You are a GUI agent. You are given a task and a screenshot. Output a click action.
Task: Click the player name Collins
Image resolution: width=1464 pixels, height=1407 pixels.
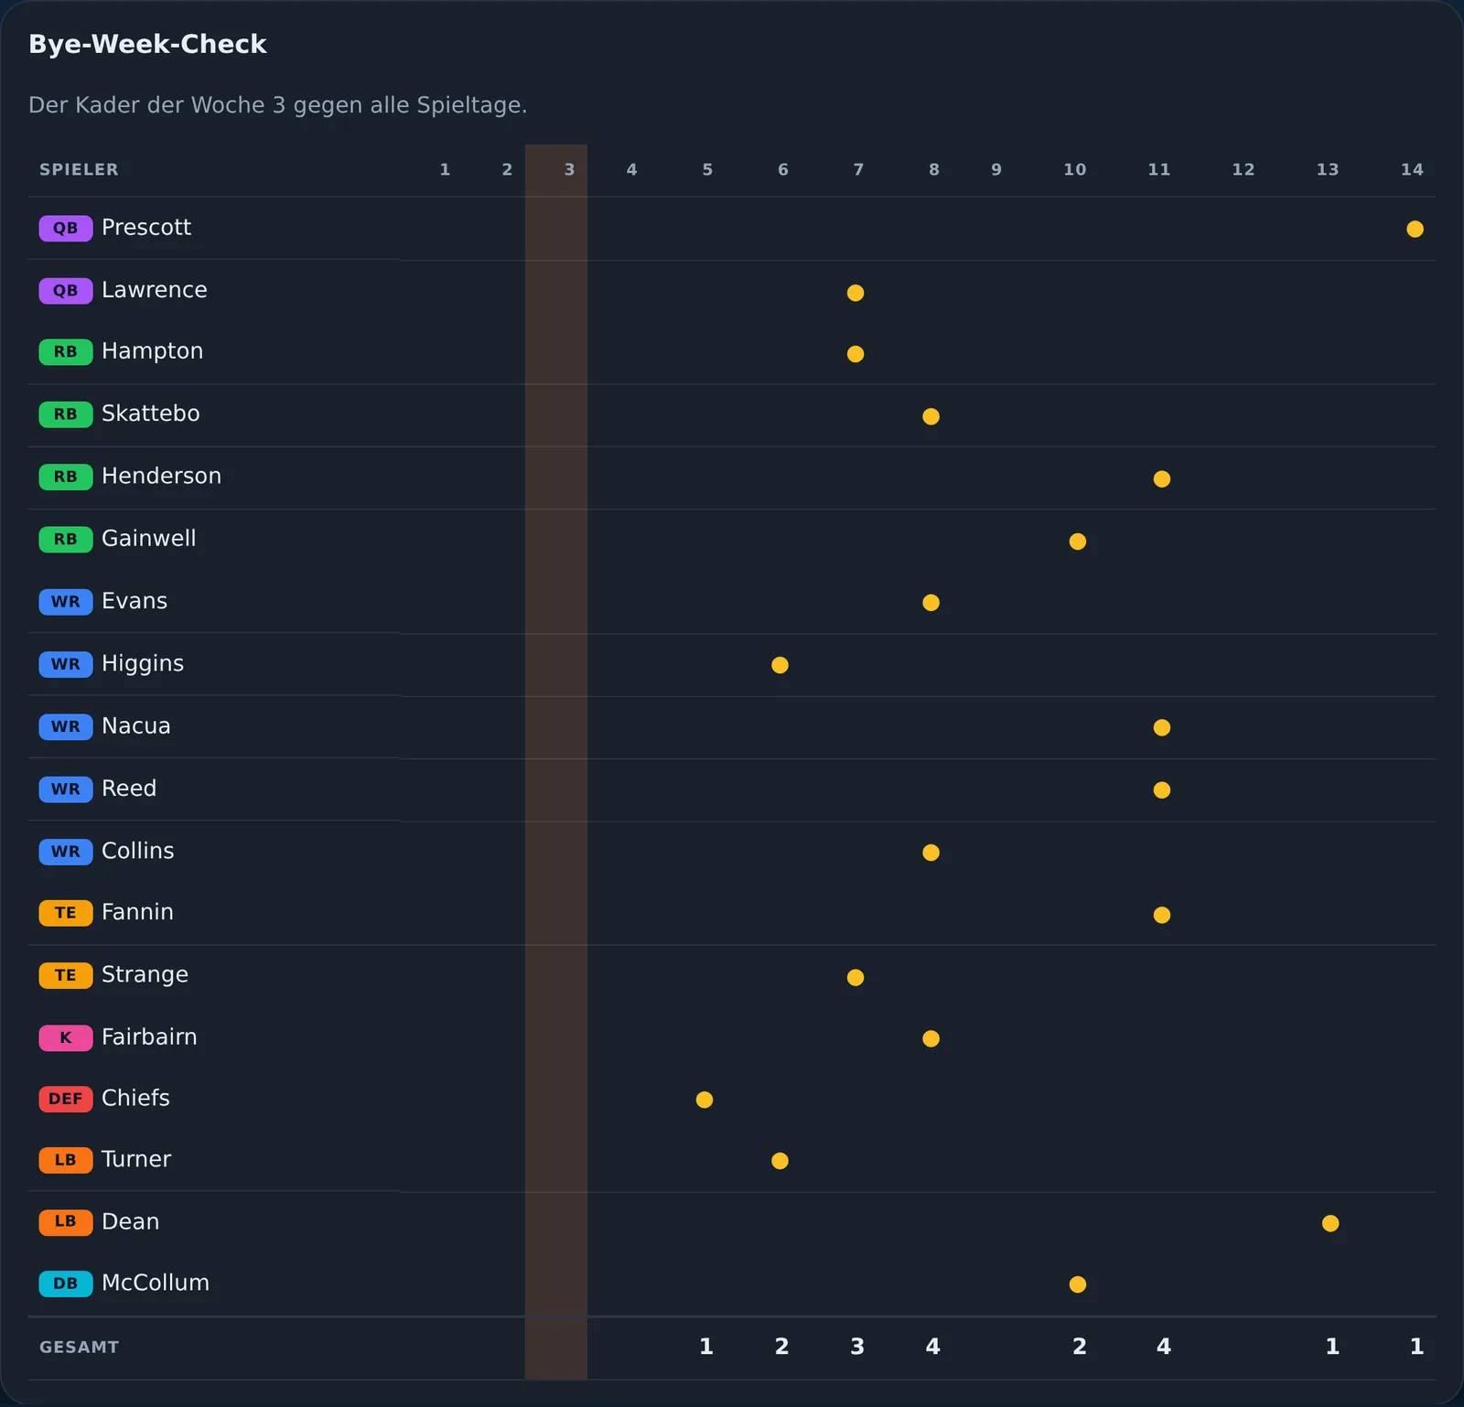(x=137, y=851)
